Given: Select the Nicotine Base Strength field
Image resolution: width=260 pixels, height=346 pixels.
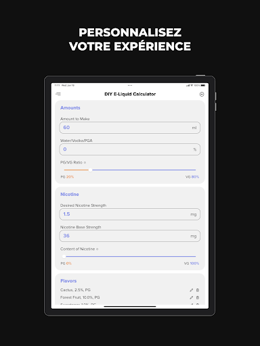Looking at the screenshot, I should tap(130, 236).
